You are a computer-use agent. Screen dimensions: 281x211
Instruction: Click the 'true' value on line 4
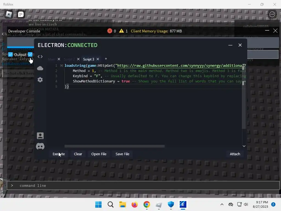click(x=126, y=81)
